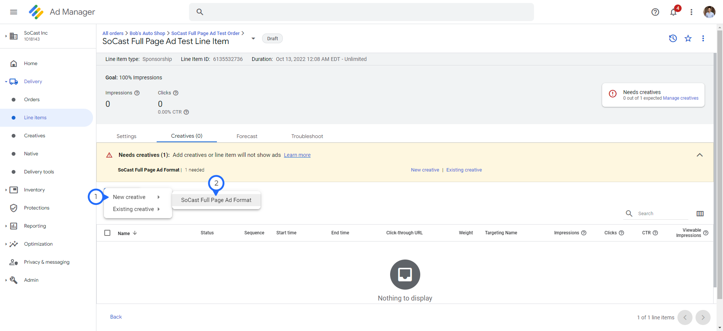Click the Admin wrench icon

click(14, 280)
